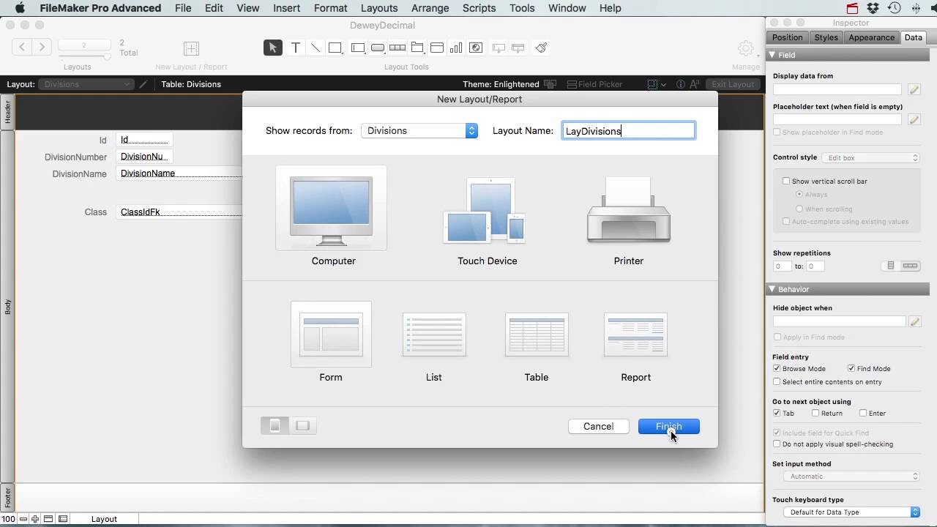Open Control style Edit box dropdown

870,158
